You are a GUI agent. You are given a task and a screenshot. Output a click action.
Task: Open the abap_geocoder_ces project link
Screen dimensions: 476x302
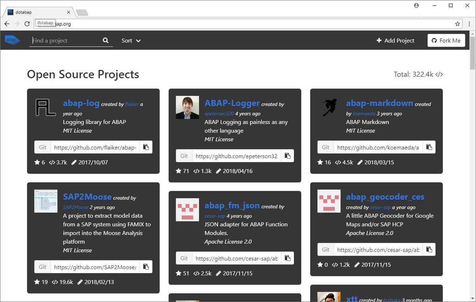pos(385,197)
